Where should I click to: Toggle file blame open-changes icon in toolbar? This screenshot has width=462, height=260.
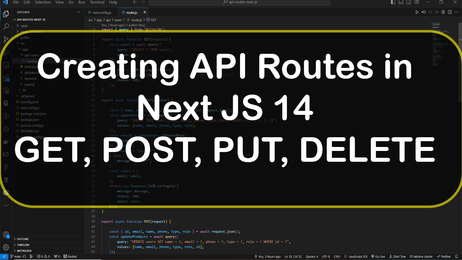pos(443,12)
